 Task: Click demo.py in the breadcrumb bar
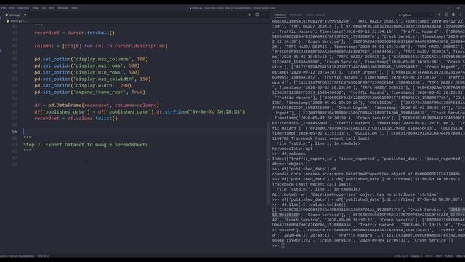point(16,21)
